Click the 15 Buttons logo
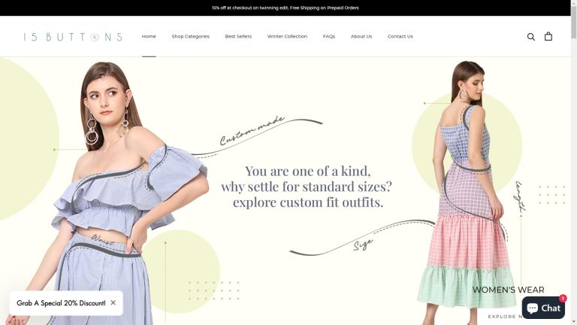This screenshot has height=325, width=577. 72,36
